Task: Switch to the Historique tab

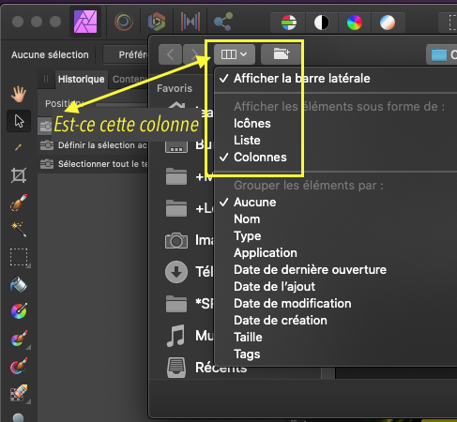Action: point(82,80)
